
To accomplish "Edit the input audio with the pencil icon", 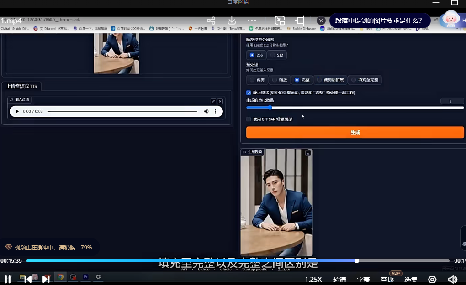I will pyautogui.click(x=213, y=101).
